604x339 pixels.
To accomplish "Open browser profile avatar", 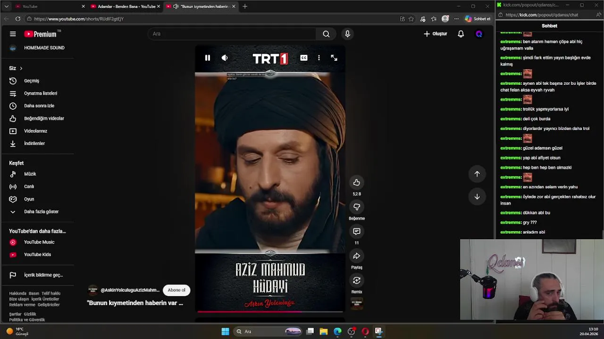I will click(x=445, y=19).
